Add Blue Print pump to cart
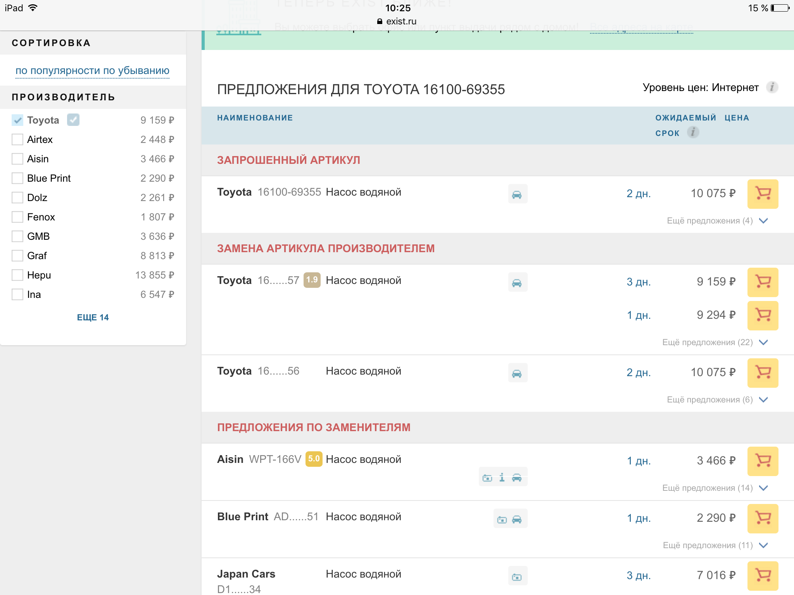This screenshot has width=794, height=595. click(763, 518)
